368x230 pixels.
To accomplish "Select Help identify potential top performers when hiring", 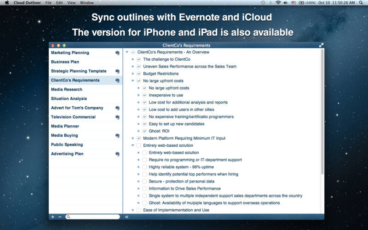I will pos(193,174).
